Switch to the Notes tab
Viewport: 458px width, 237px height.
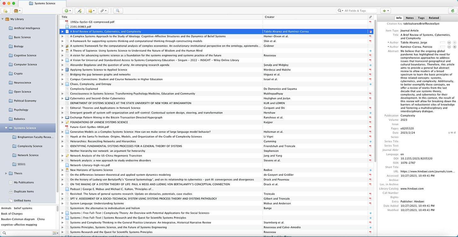coord(410,18)
